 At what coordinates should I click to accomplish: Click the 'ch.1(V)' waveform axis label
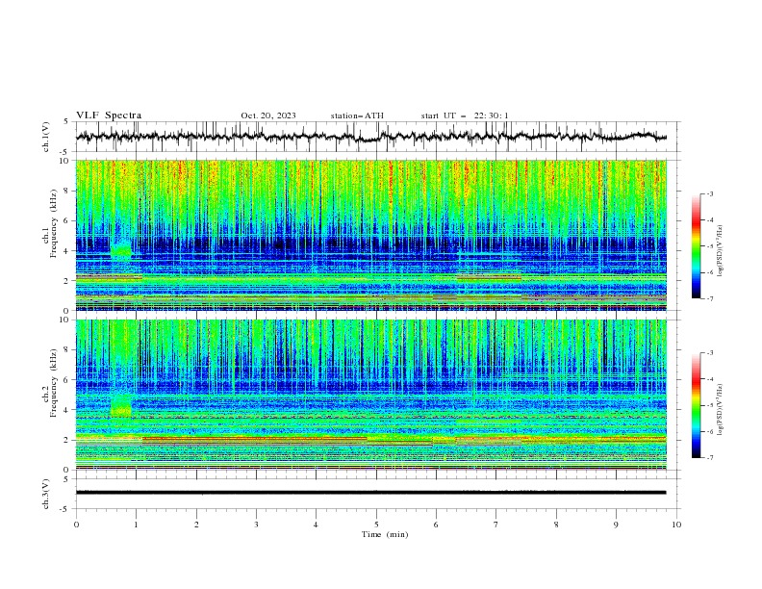46,137
